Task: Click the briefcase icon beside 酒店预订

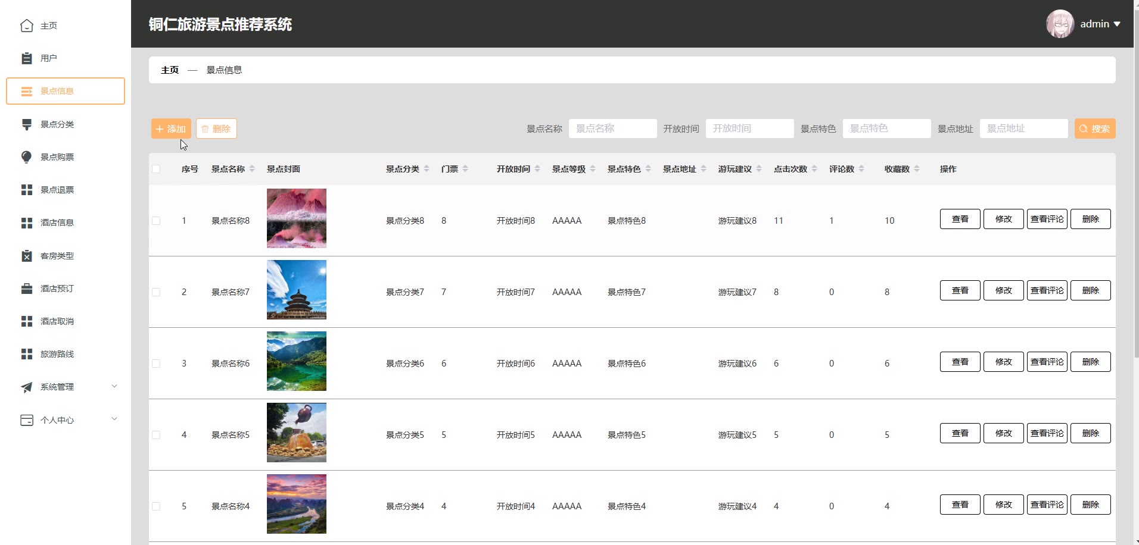Action: tap(27, 289)
